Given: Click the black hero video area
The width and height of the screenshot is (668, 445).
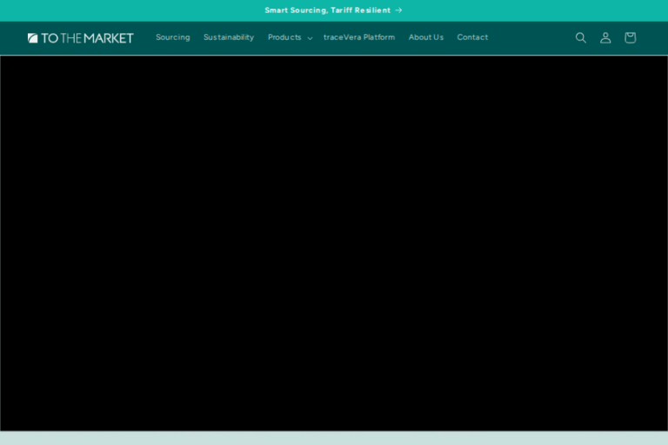Looking at the screenshot, I should pyautogui.click(x=334, y=243).
